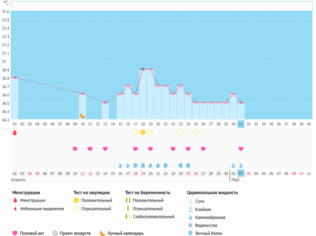Click the heart icon beside Половой акт legend
316x236 pixels.
[x=15, y=233]
